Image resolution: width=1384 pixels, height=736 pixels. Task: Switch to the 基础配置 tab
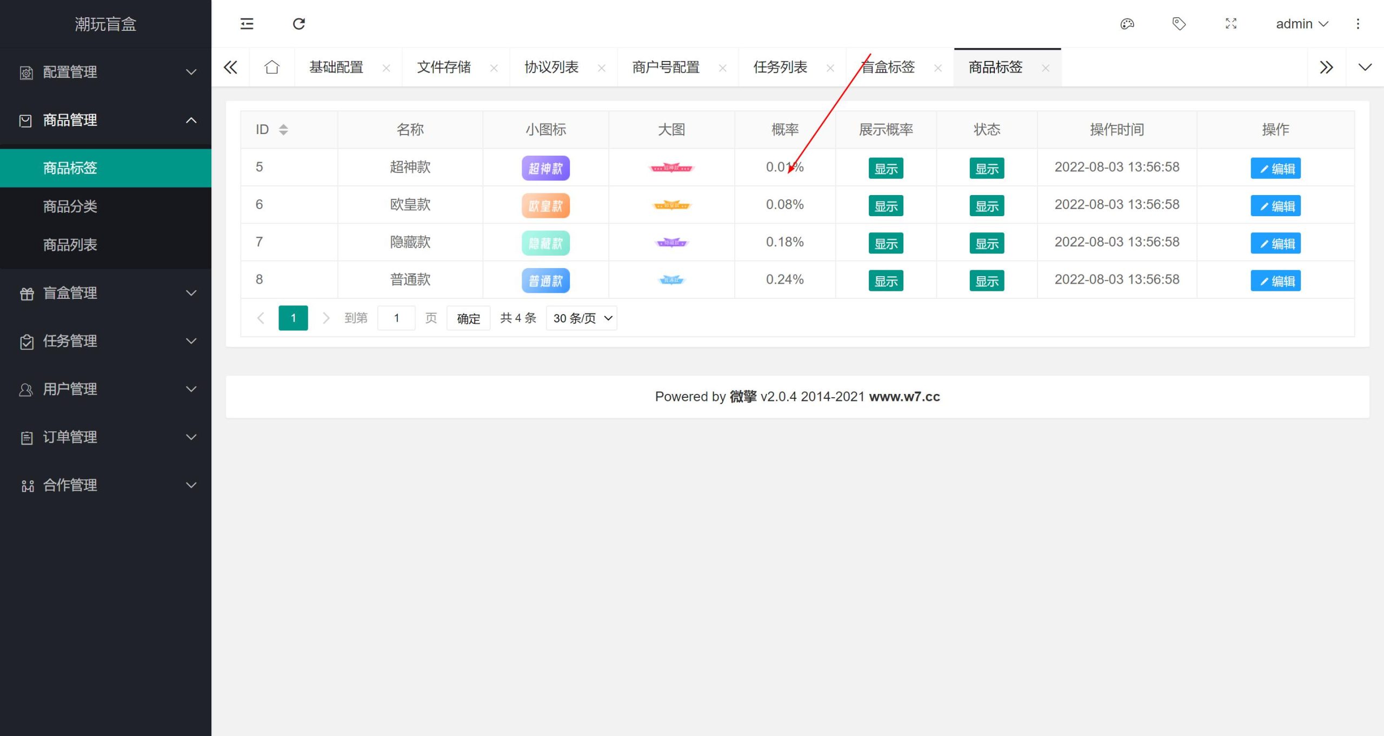[336, 67]
